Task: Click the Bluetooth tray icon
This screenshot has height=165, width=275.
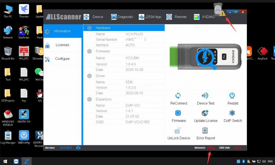Action: (243, 161)
